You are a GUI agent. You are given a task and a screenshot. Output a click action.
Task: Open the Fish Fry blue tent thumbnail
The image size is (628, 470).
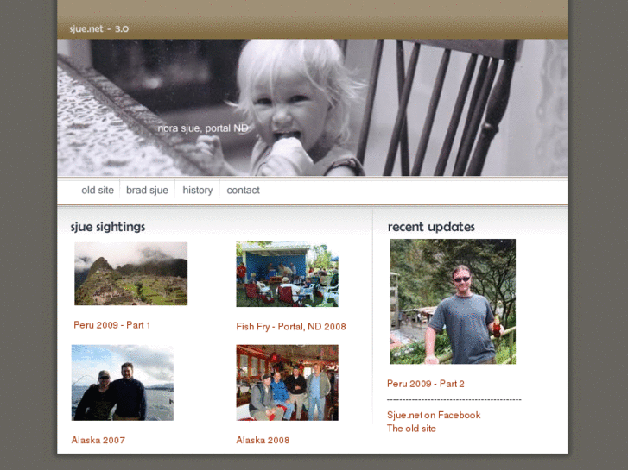pyautogui.click(x=287, y=274)
